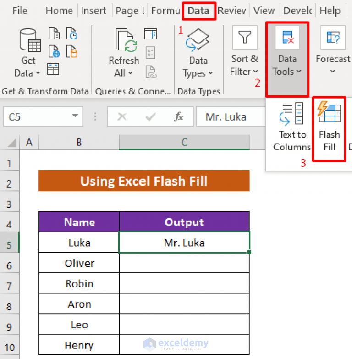Click the Existing Connections icon
Viewport: 352px width, 359px height.
point(71,51)
